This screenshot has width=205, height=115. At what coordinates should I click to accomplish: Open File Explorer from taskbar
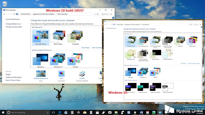click(116, 112)
